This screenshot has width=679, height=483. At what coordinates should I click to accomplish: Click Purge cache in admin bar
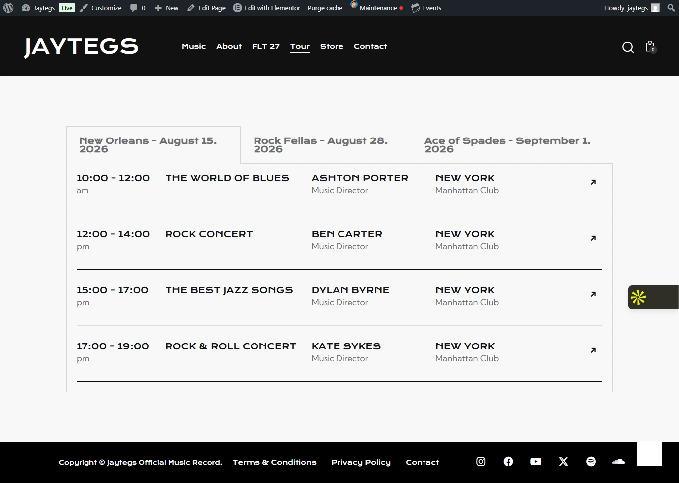pos(325,8)
